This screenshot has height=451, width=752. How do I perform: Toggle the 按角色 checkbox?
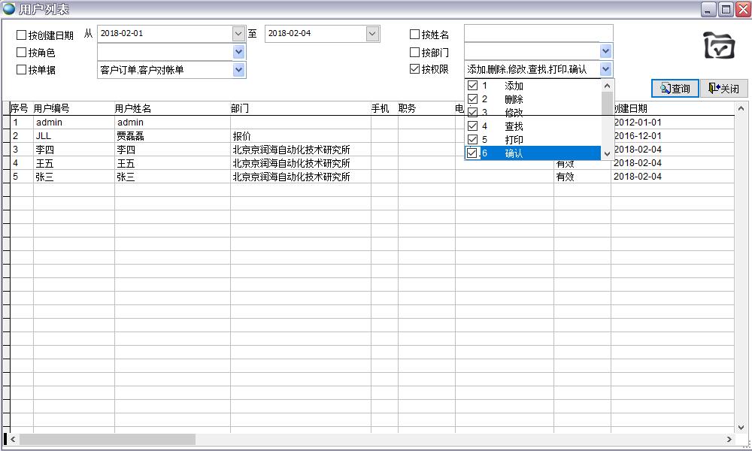pos(22,53)
